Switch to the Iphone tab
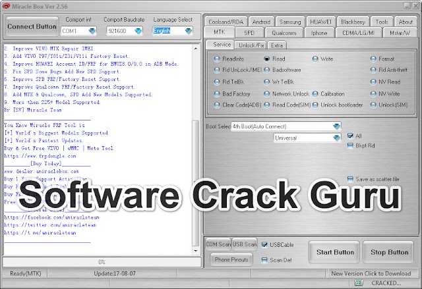422x289 pixels. point(319,33)
